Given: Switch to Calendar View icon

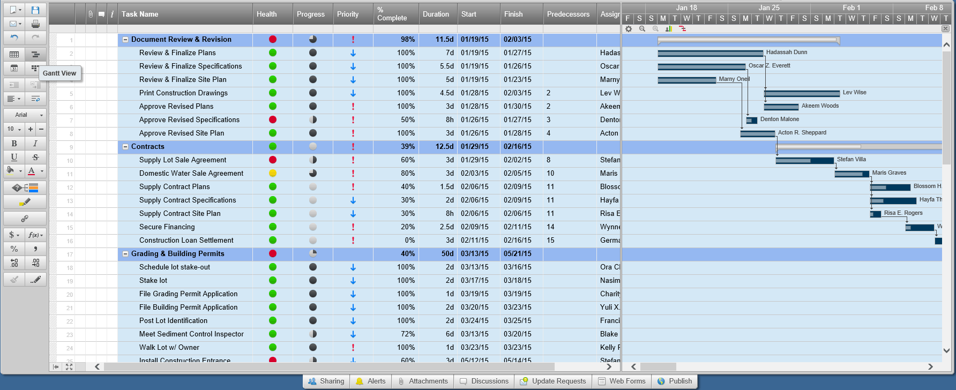Looking at the screenshot, I should (x=14, y=68).
